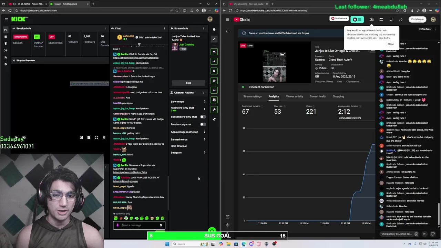Open the gear settings icon in Kick's left sidebar
Viewport: 441px width, 248px height.
pyautogui.click(x=6, y=64)
